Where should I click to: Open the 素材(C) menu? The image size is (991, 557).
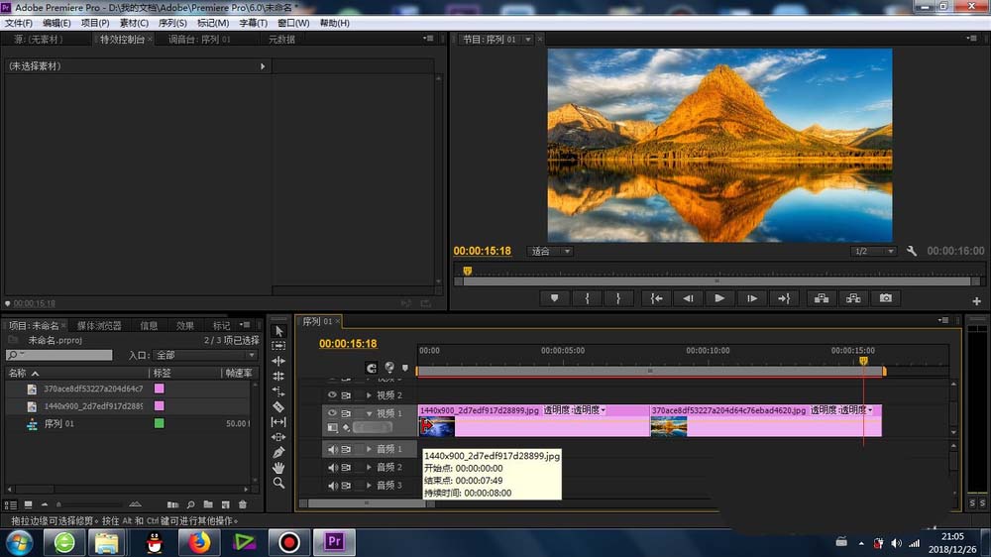click(134, 23)
